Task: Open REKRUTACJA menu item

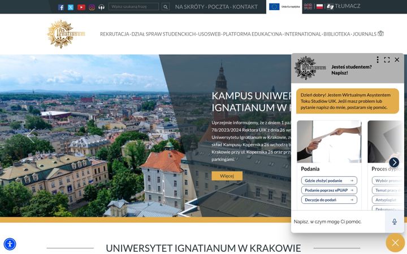Action: [114, 34]
